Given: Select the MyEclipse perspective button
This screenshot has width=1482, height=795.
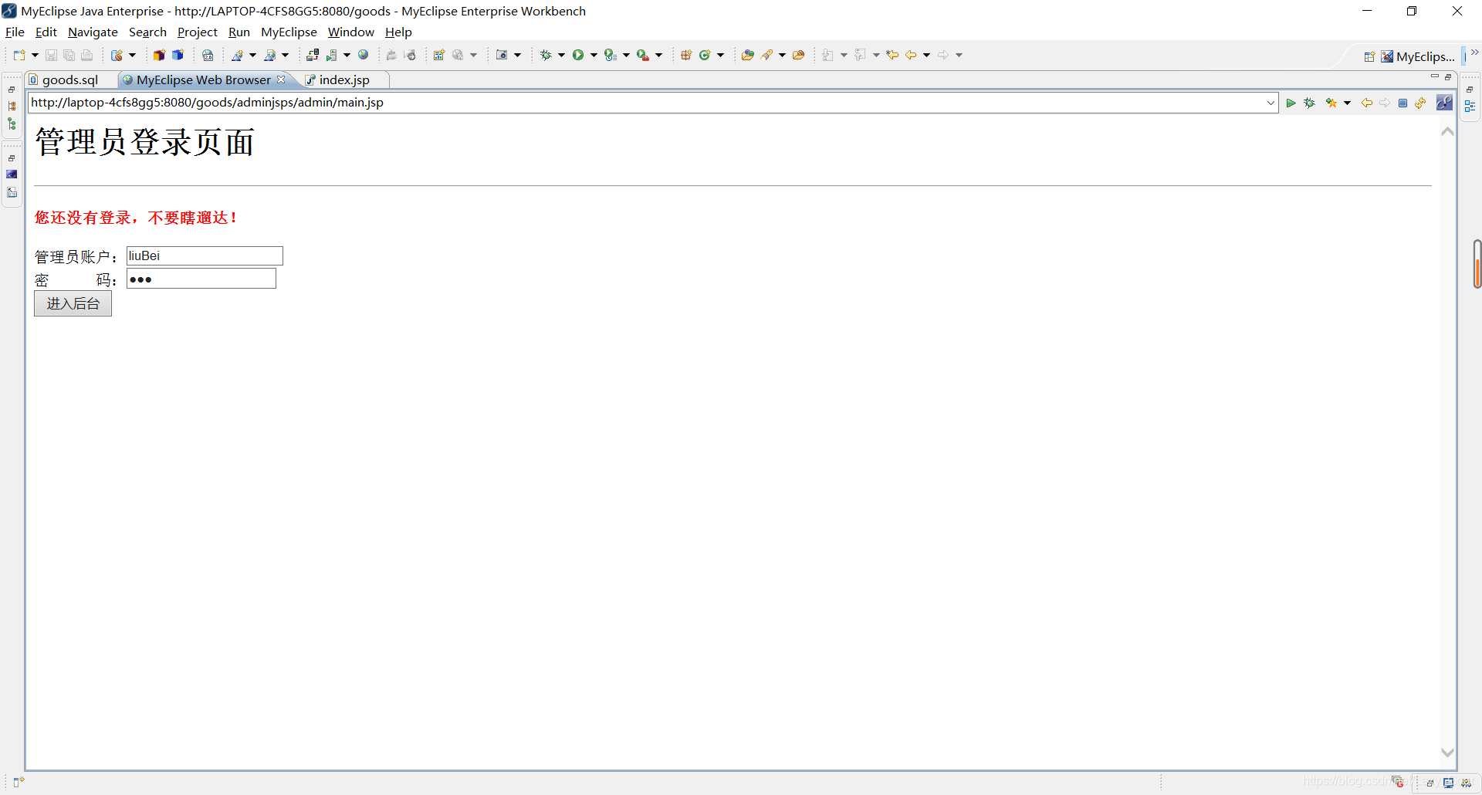Looking at the screenshot, I should coord(1418,56).
